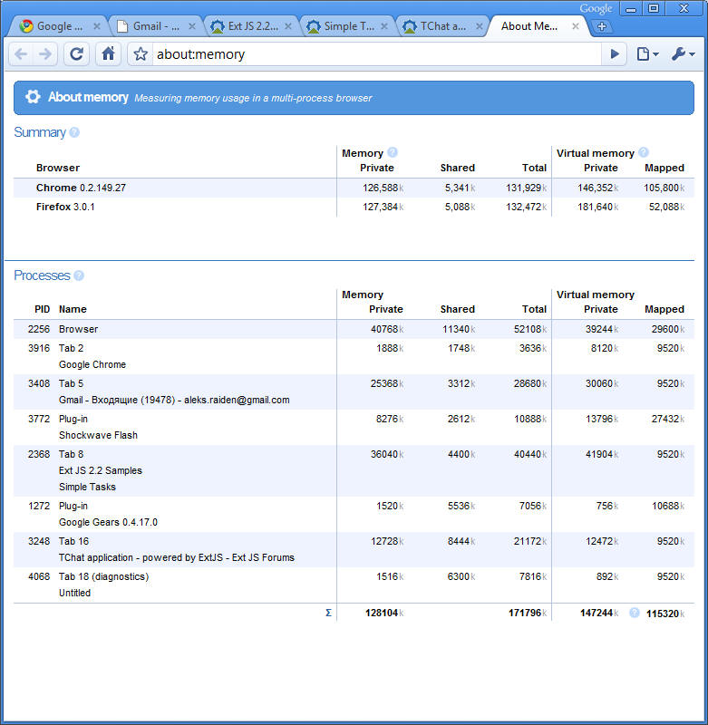
Task: Reload the about:memory page
Action: pyautogui.click(x=76, y=54)
